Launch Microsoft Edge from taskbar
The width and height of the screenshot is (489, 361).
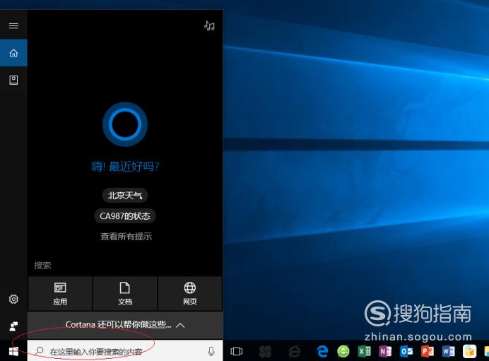pos(322,351)
